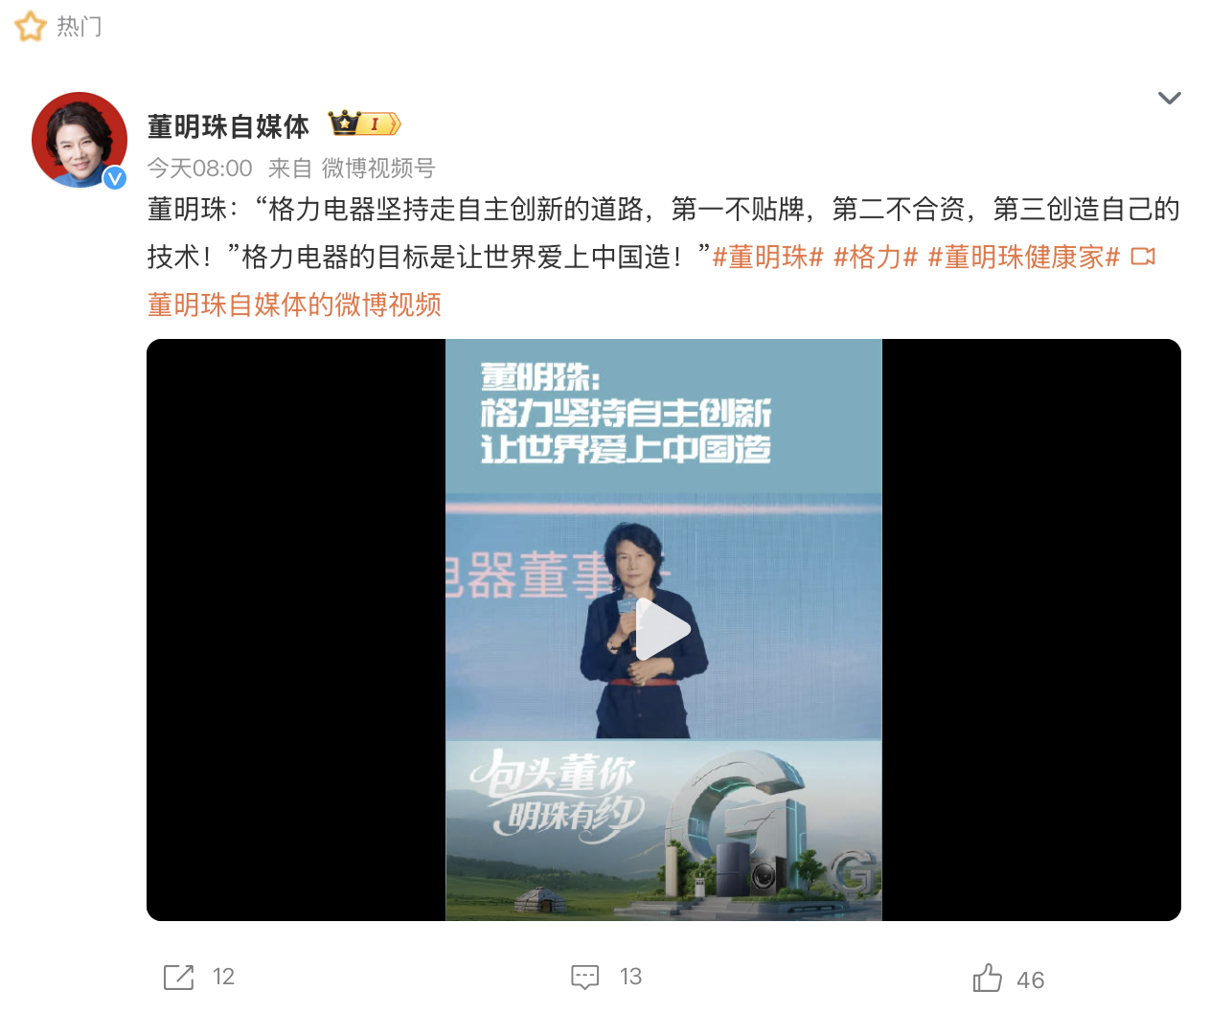
Task: Open comments with speech bubble icon
Action: coord(584,977)
